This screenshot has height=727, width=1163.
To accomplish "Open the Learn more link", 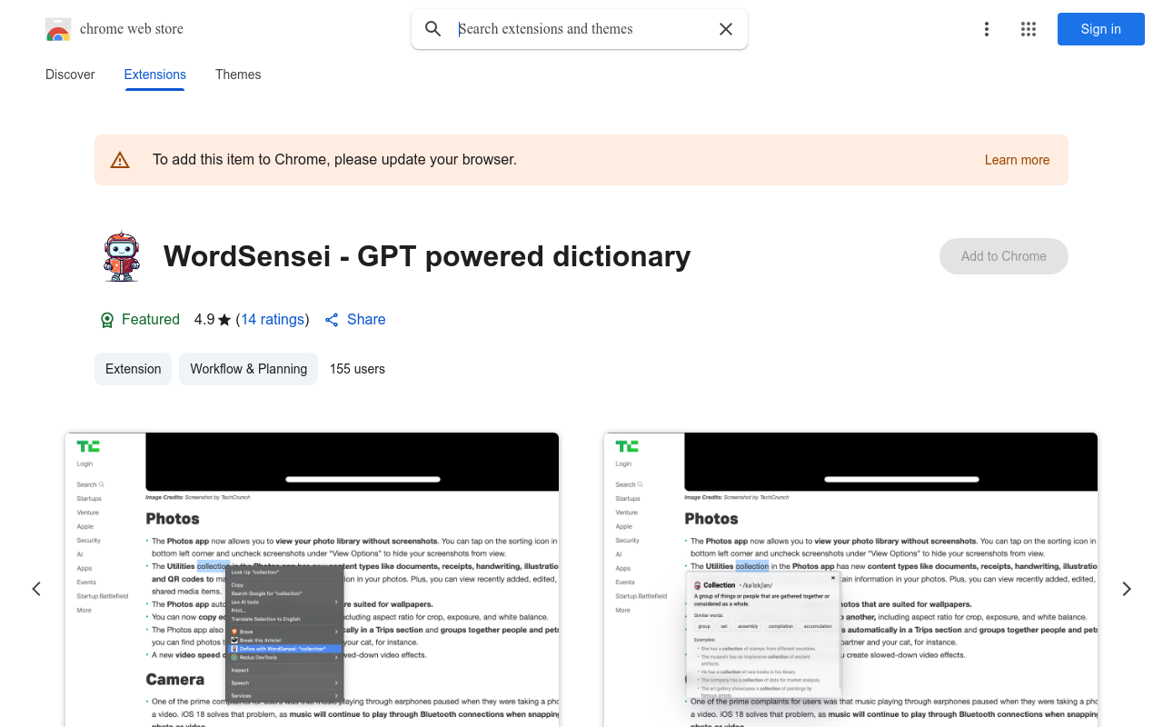I will point(1017,160).
